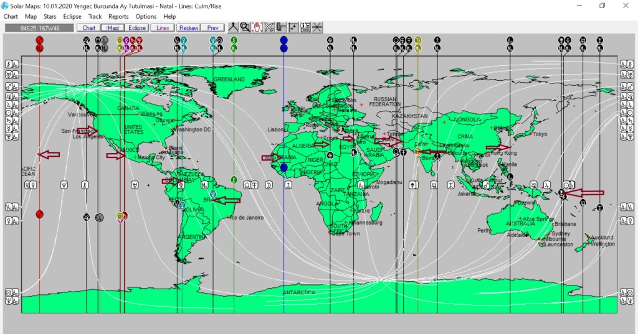638x334 pixels.
Task: Open the Options menu
Action: tap(146, 17)
